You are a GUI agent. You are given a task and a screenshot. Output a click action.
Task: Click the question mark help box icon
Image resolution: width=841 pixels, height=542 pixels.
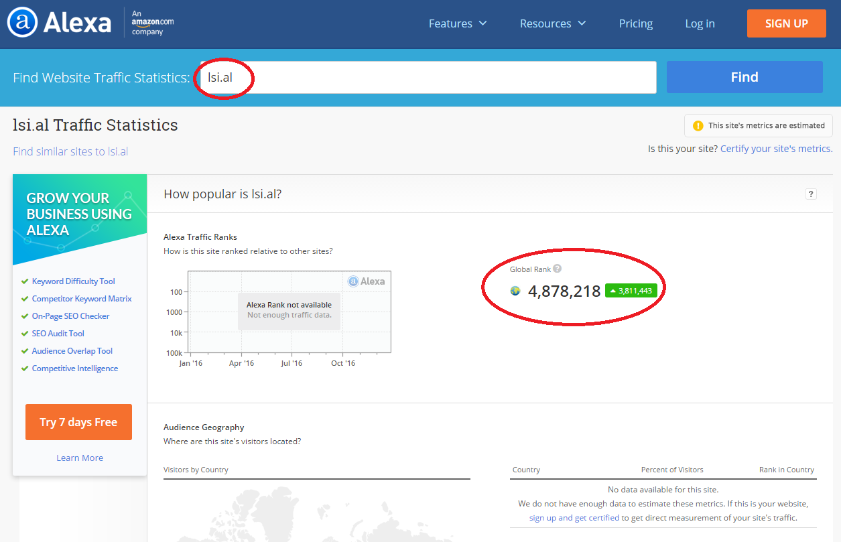[811, 194]
